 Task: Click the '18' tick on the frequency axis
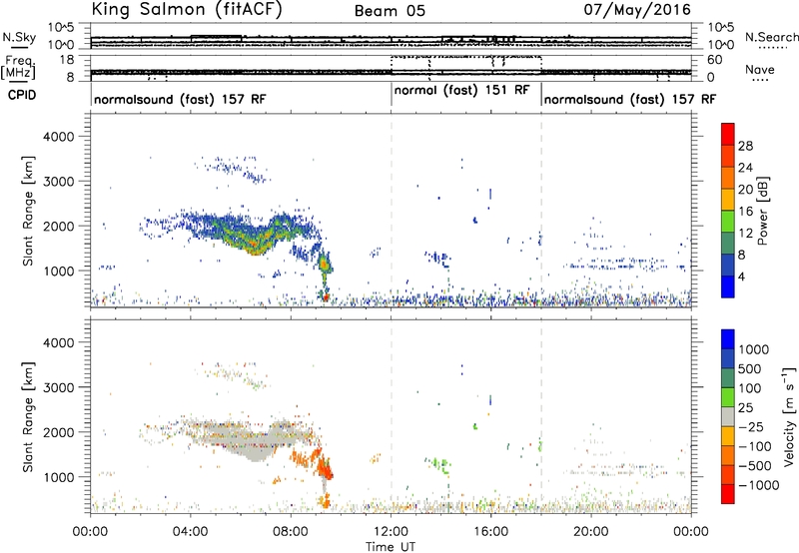tap(66, 60)
